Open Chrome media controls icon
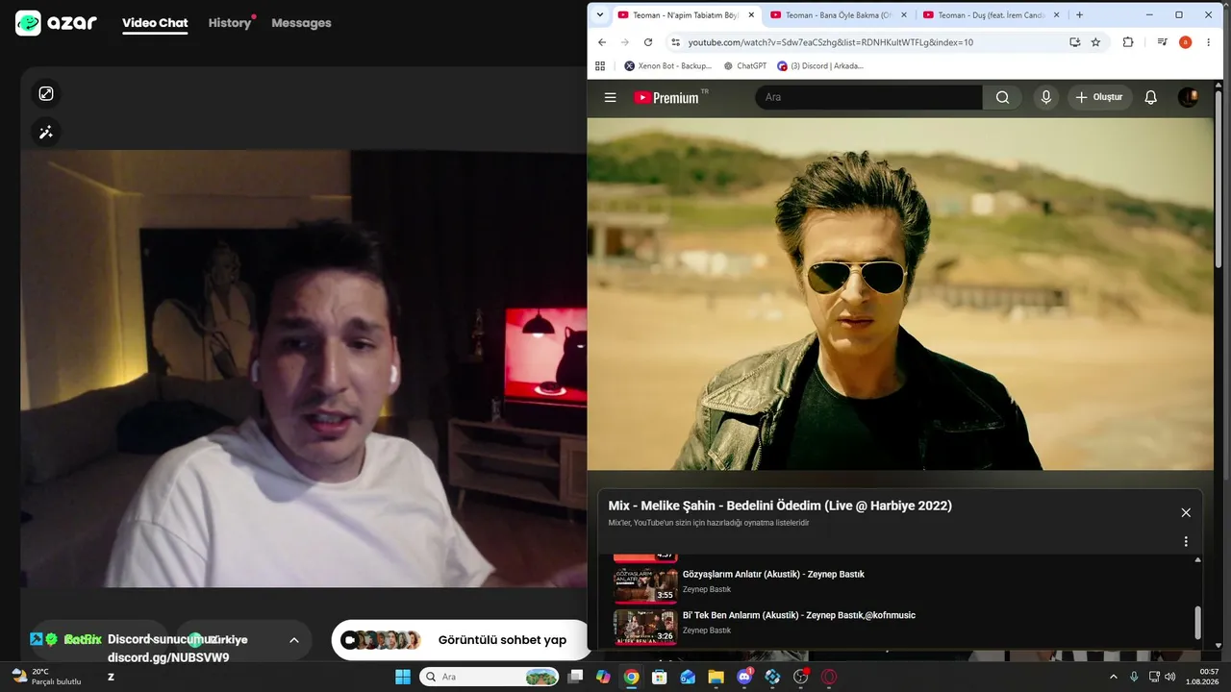The height and width of the screenshot is (692, 1231). 1163,42
